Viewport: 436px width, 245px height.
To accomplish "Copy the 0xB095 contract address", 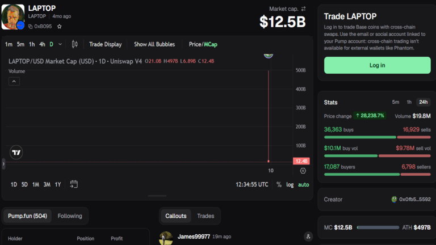I will click(x=30, y=27).
